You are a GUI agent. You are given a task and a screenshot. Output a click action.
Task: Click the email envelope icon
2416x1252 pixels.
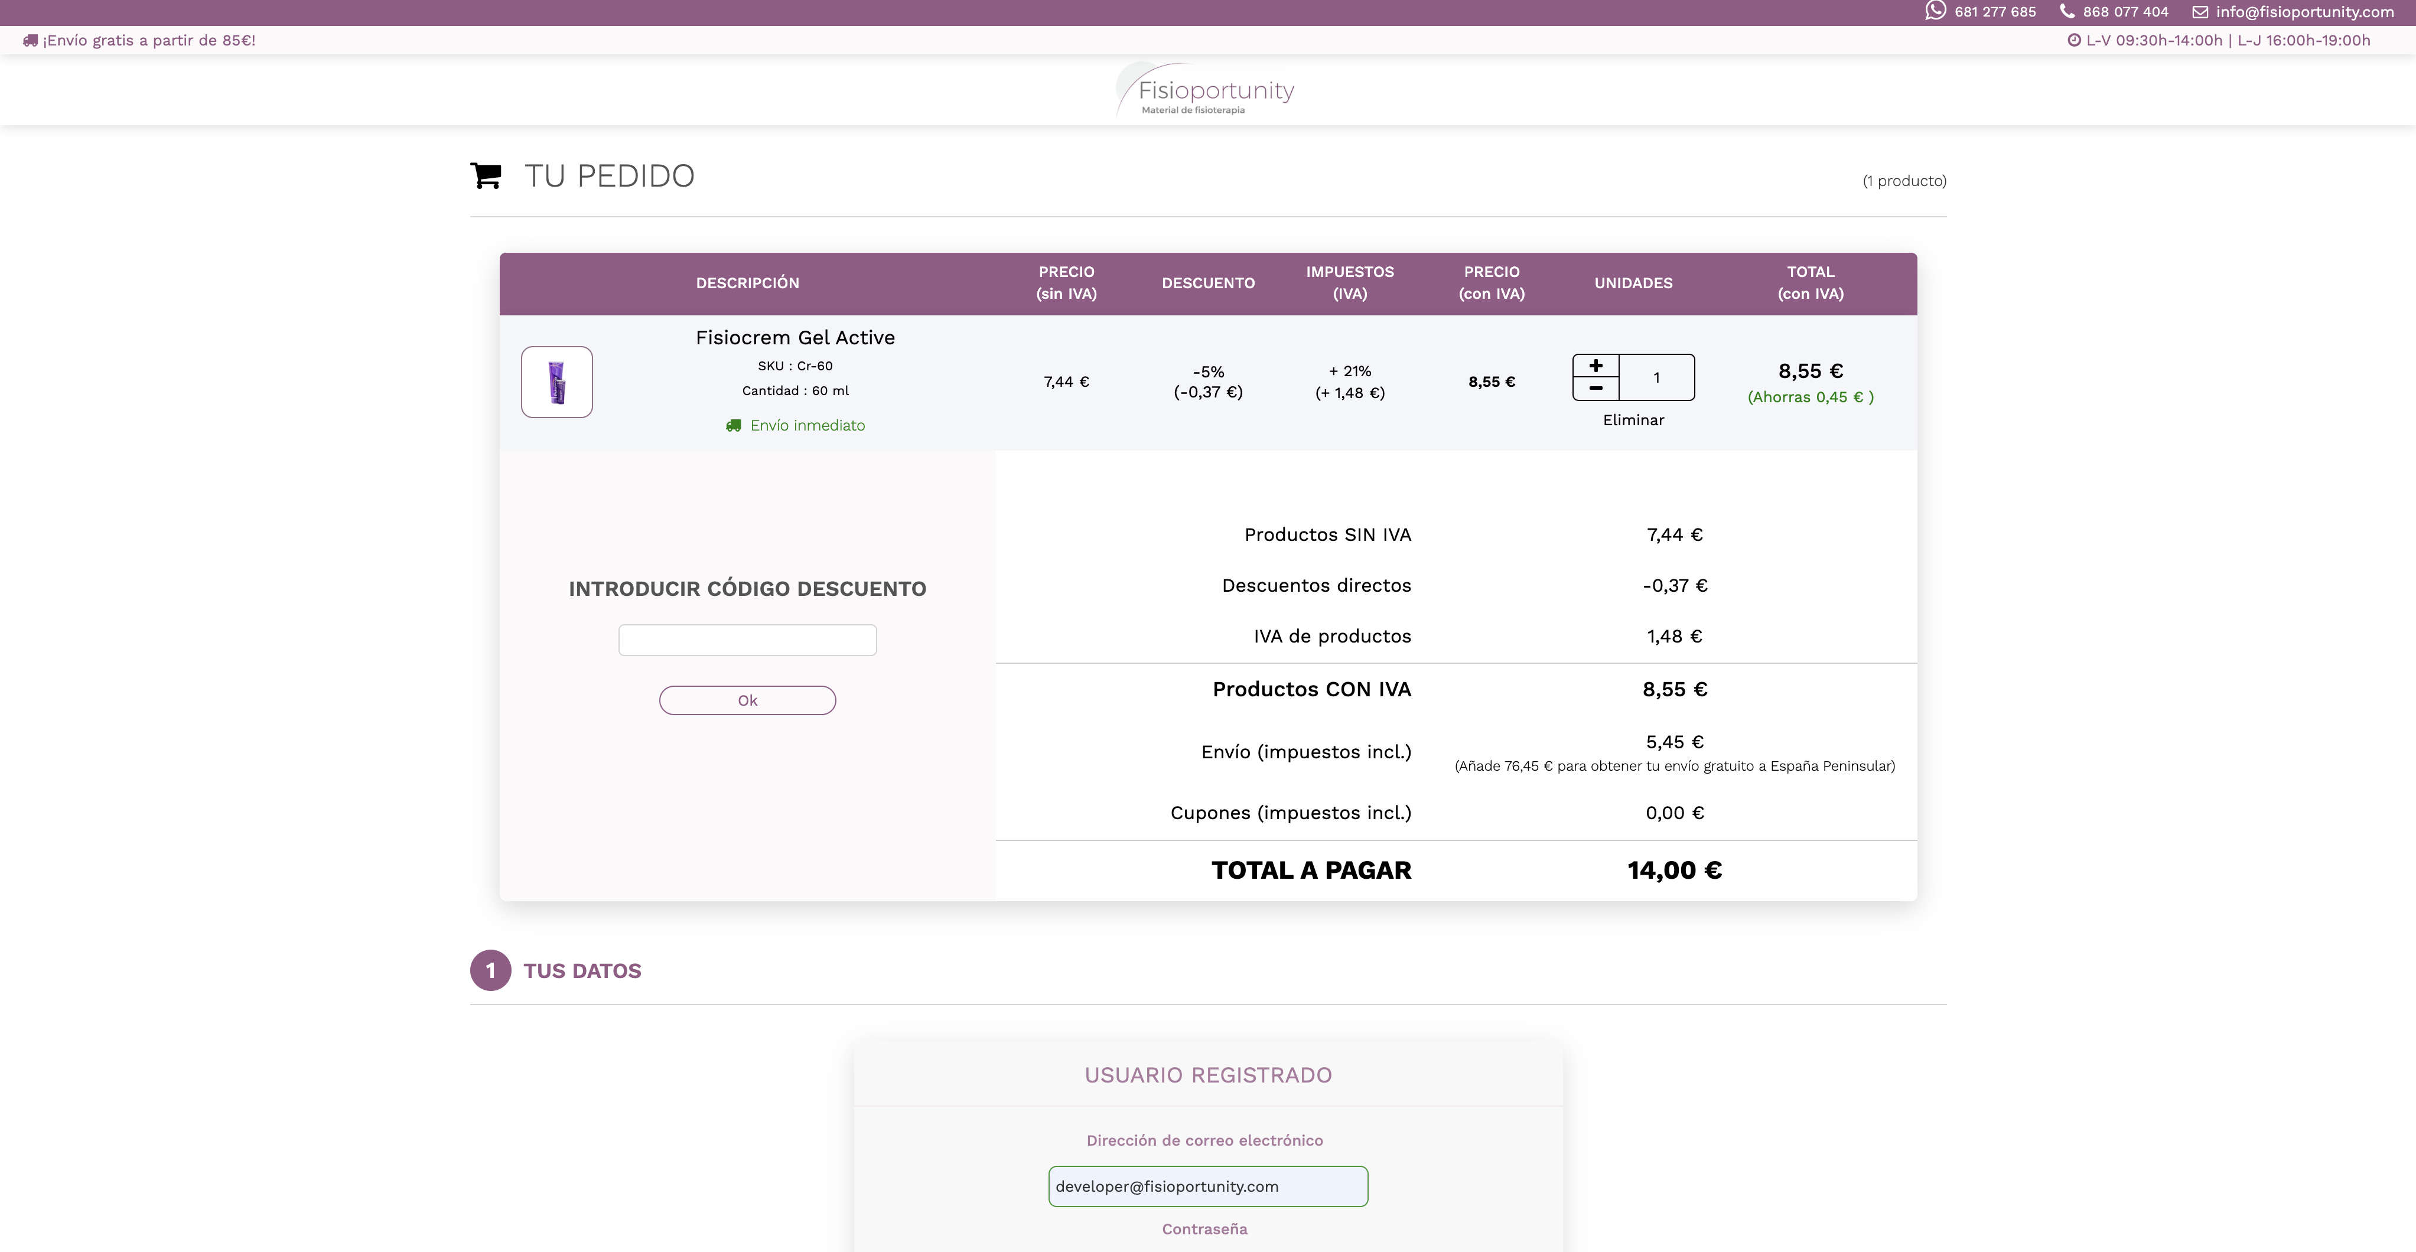coord(2200,12)
